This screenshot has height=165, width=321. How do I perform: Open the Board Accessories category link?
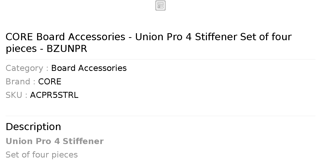(x=89, y=68)
